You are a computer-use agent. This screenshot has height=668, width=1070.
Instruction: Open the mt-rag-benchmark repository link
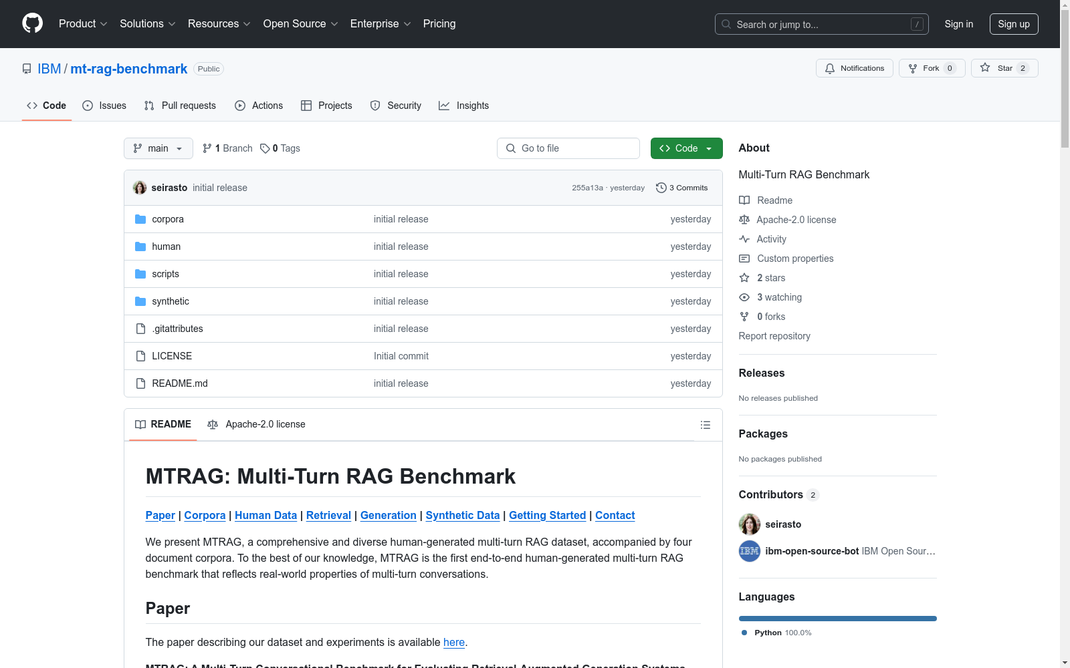(x=129, y=69)
